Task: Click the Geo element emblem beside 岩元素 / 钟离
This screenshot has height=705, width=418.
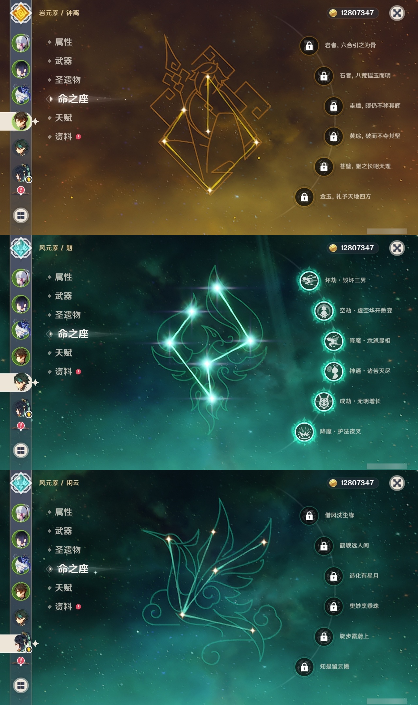Action: (21, 13)
